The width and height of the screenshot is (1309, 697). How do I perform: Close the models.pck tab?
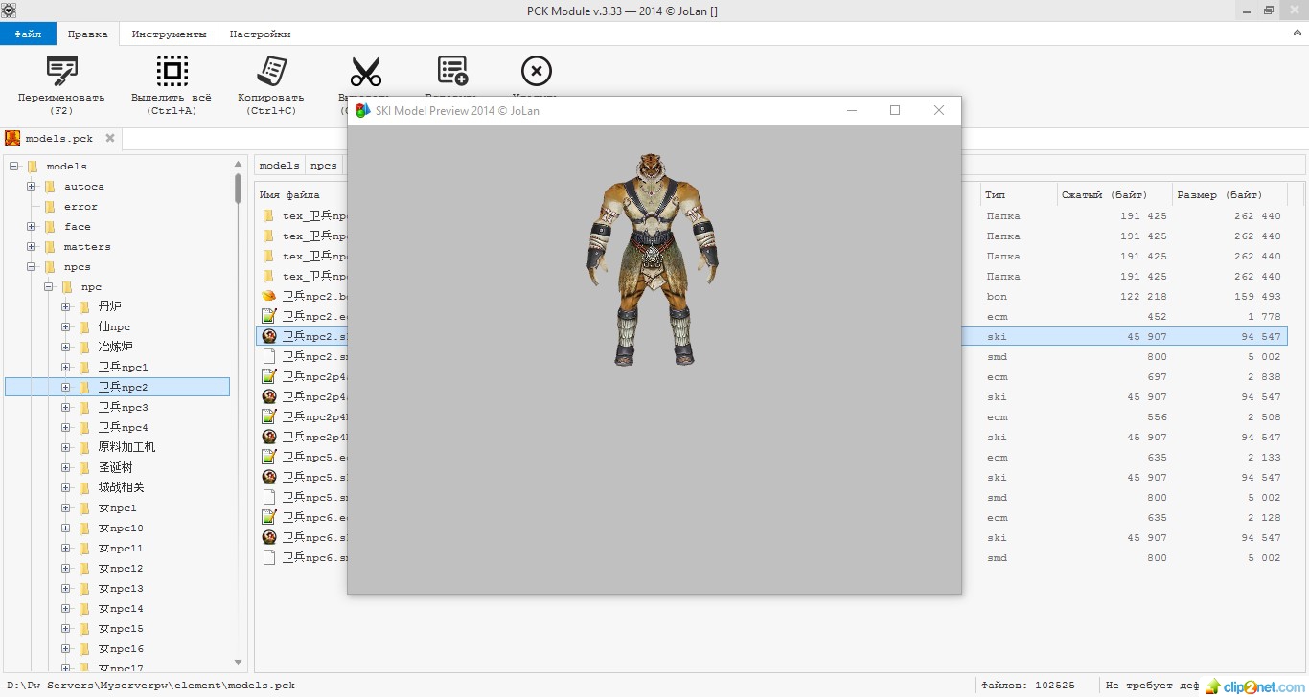[110, 139]
